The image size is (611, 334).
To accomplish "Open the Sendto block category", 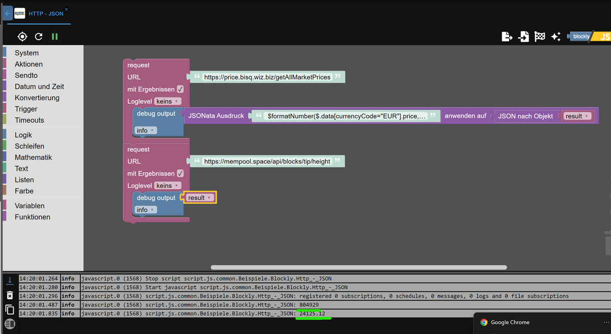I will [x=26, y=75].
